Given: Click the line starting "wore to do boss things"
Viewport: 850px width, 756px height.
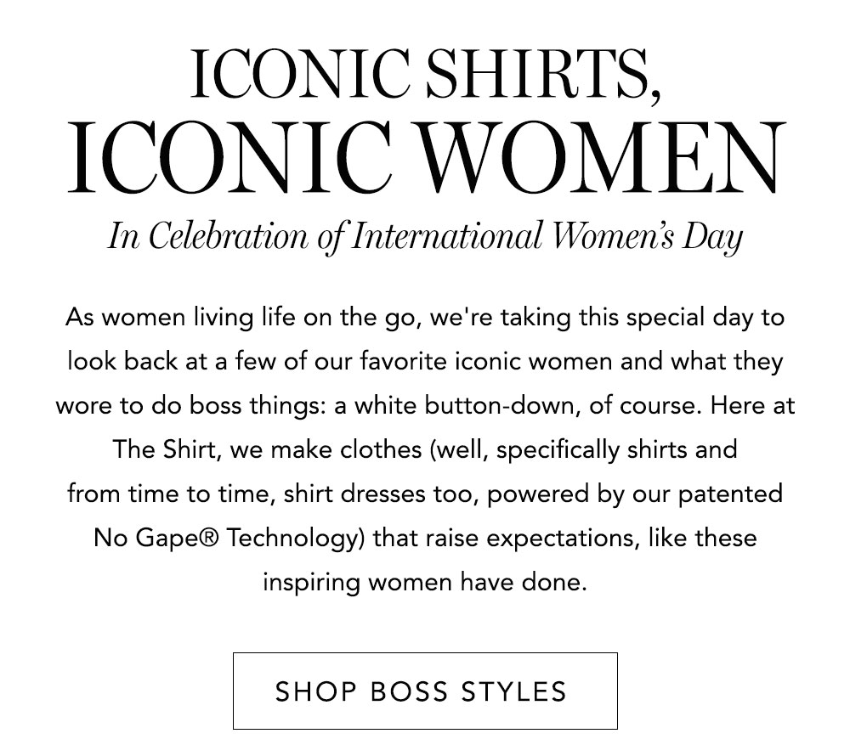Looking at the screenshot, I should 425,406.
